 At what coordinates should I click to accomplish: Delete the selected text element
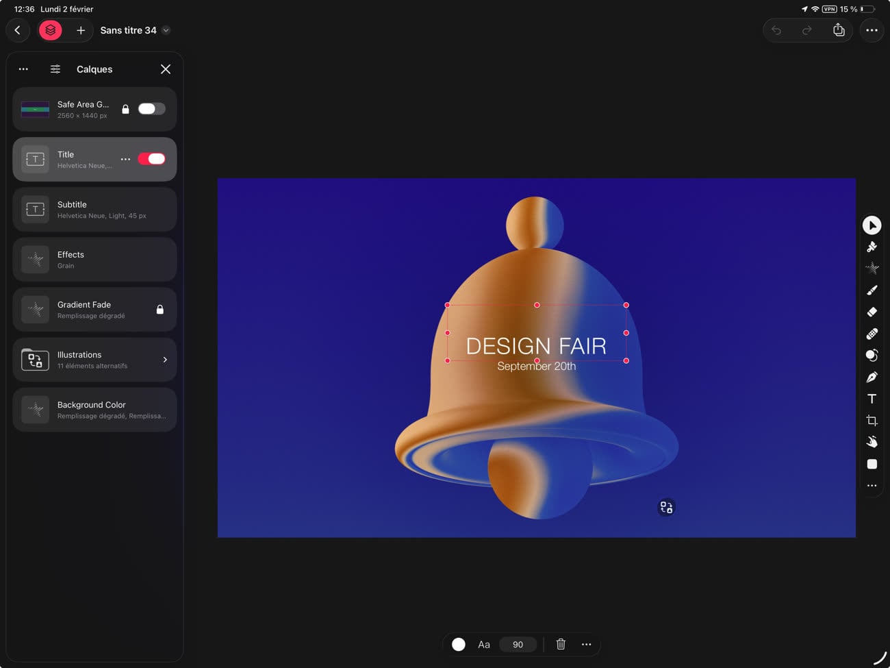click(561, 644)
